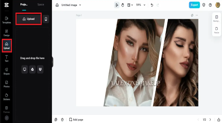Image resolution: width=222 pixels, height=123 pixels.
Task: Open the Text sidebar panel
Action: point(6,59)
